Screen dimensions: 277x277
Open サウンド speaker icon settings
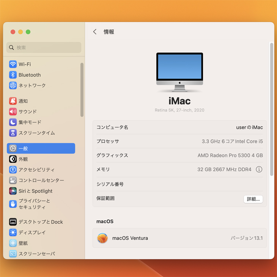(13, 112)
